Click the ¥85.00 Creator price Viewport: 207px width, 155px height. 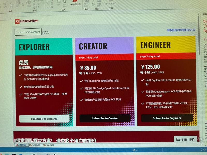tap(88, 68)
